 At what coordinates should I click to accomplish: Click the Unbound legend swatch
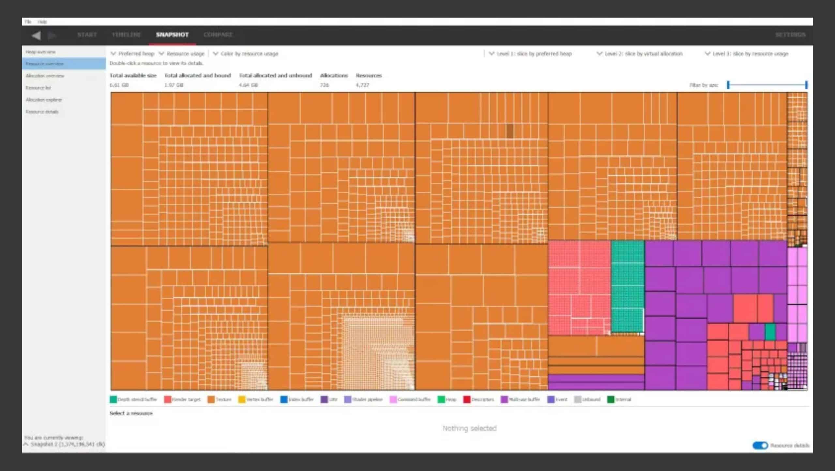[578, 399]
